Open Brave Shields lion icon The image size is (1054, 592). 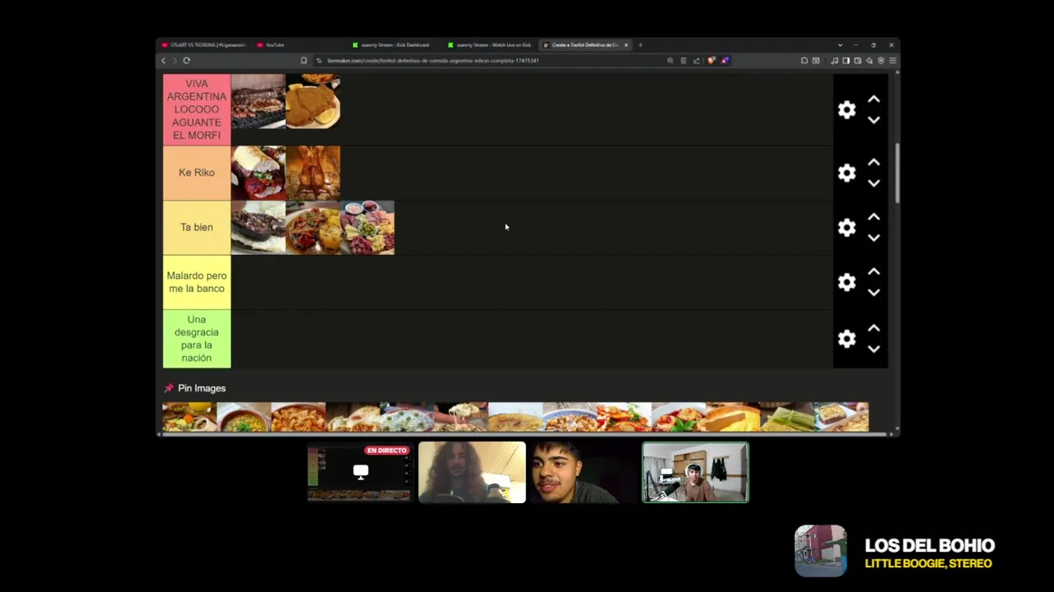pos(711,61)
